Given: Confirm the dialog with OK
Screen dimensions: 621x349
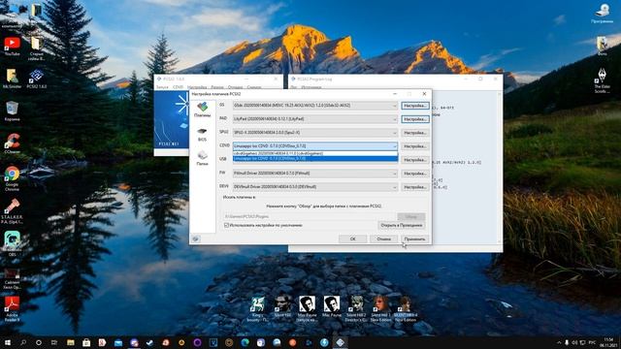Looking at the screenshot, I should click(352, 239).
